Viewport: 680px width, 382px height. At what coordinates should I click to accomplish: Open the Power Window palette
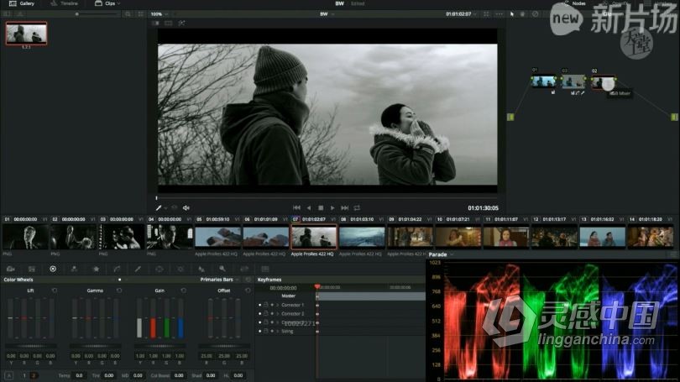(160, 269)
